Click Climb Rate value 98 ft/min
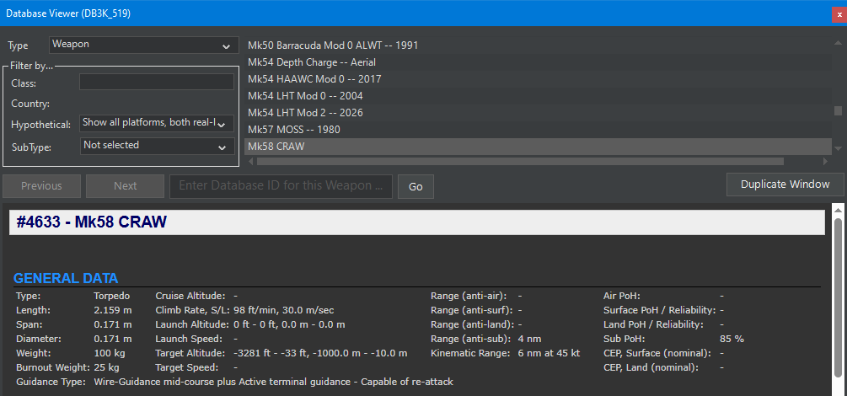Screen dimensions: 847x396 (x=255, y=311)
